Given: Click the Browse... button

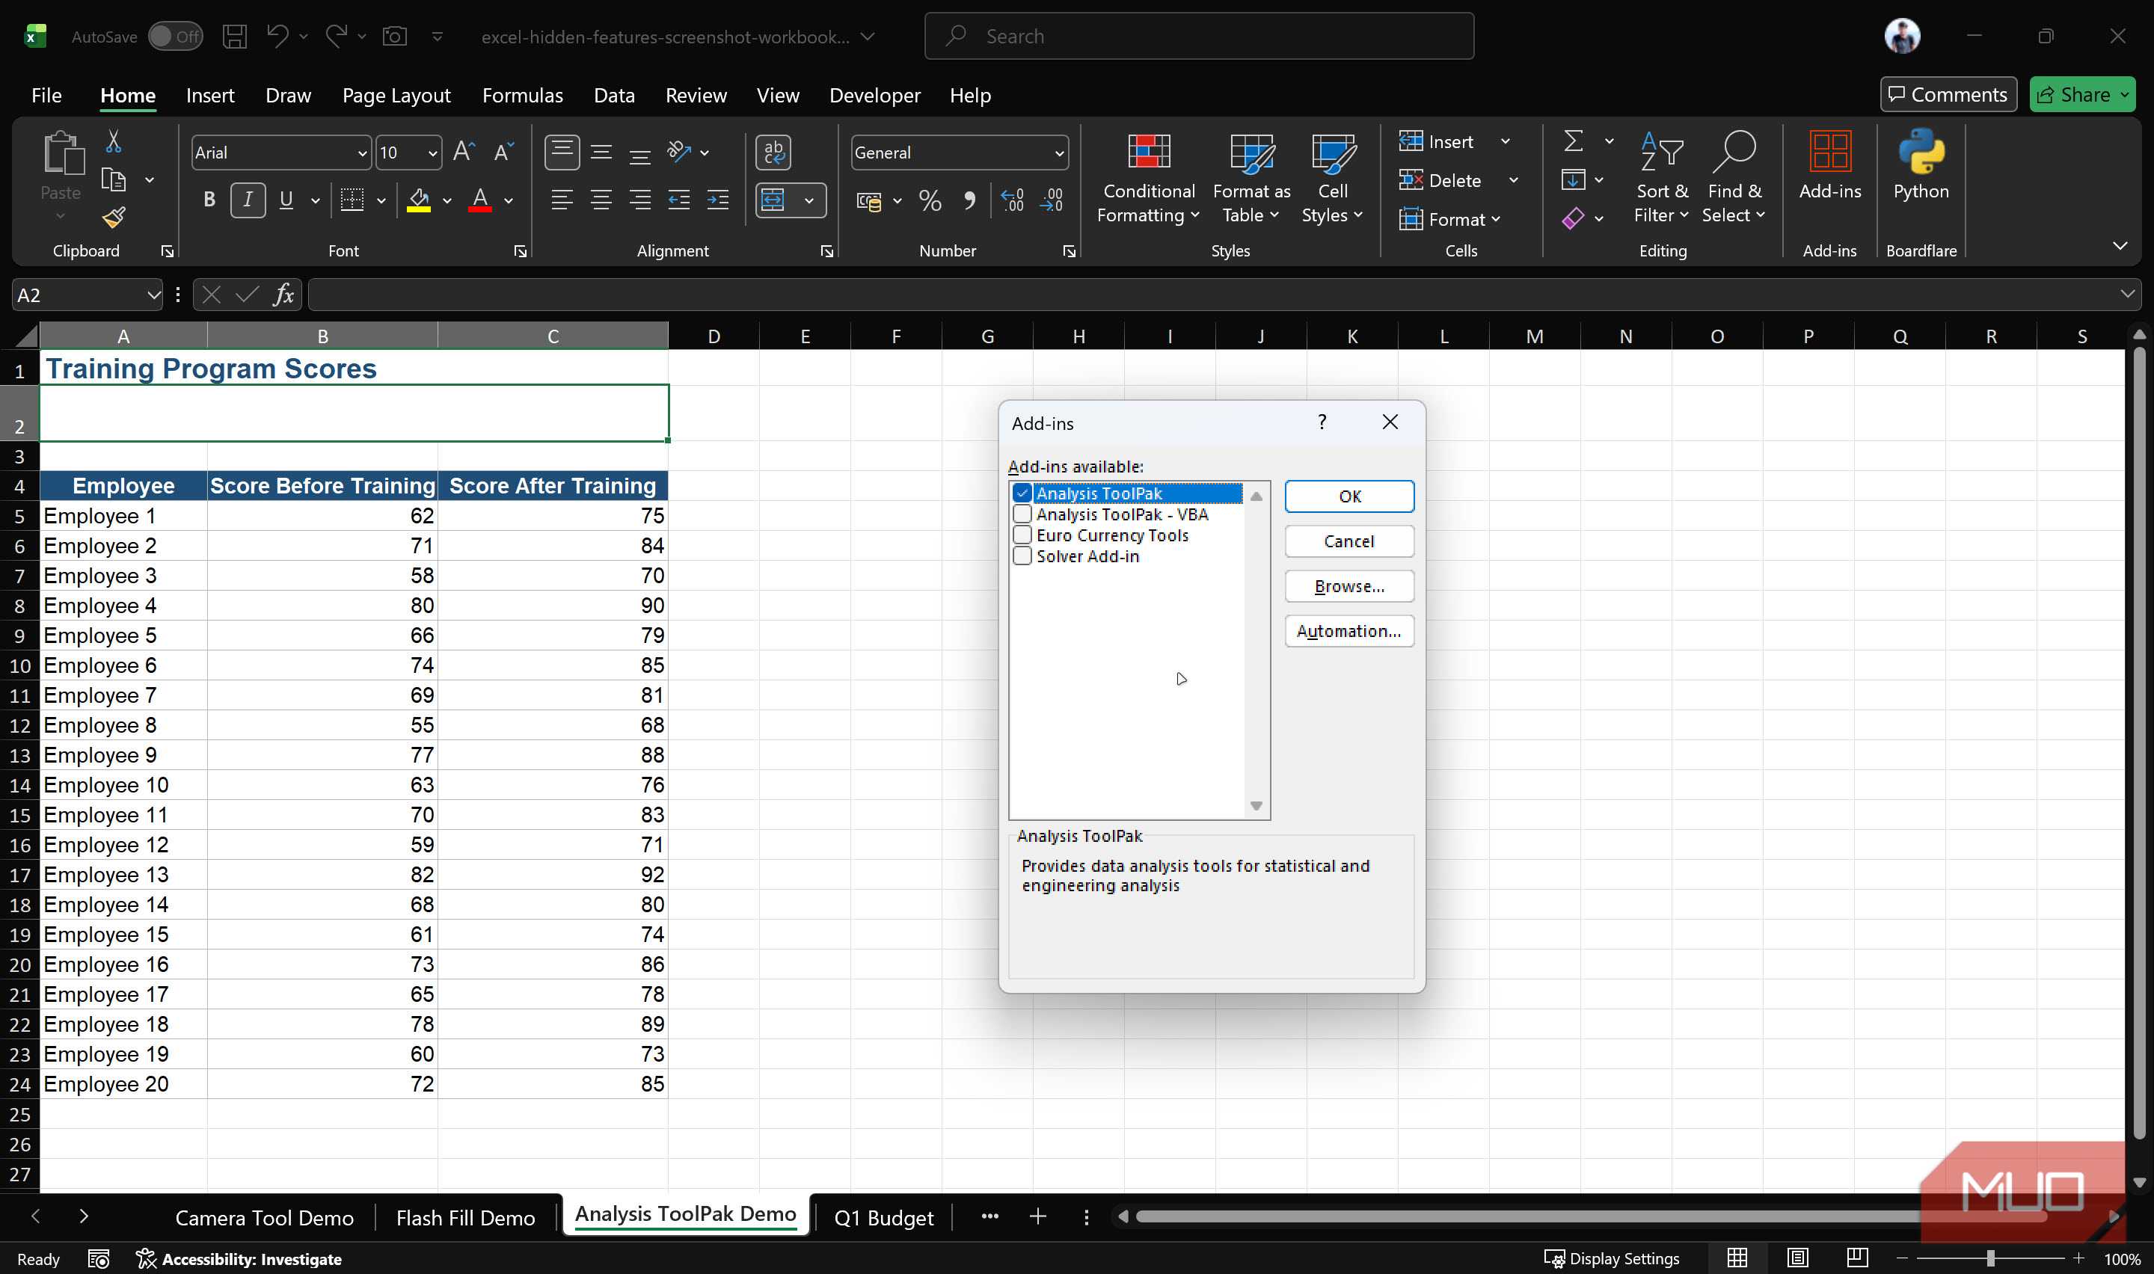Looking at the screenshot, I should point(1348,586).
